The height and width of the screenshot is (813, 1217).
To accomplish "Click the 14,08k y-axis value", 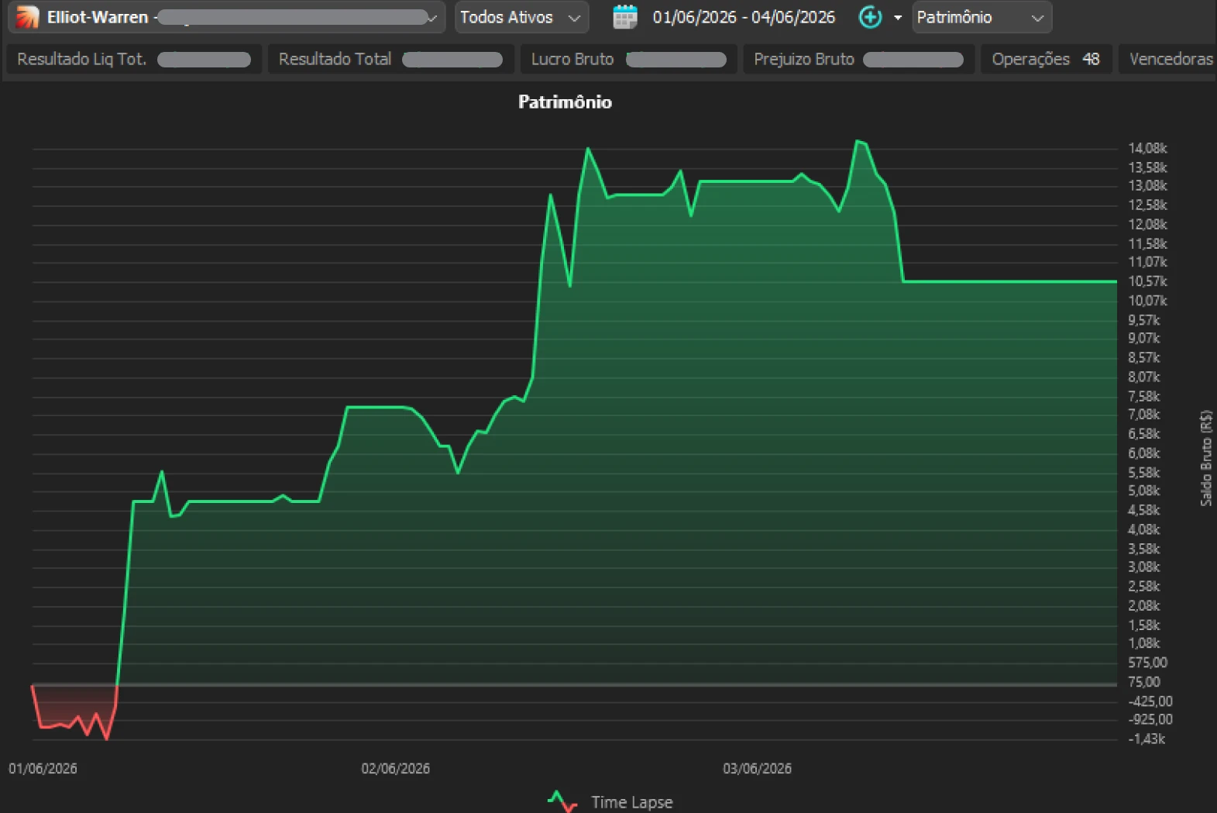I will coord(1147,148).
